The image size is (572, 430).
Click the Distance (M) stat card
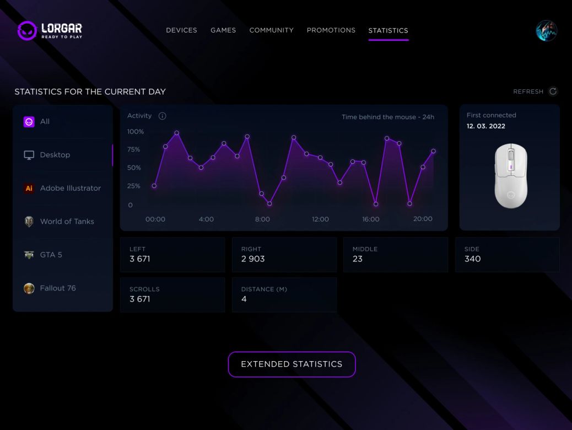click(284, 294)
